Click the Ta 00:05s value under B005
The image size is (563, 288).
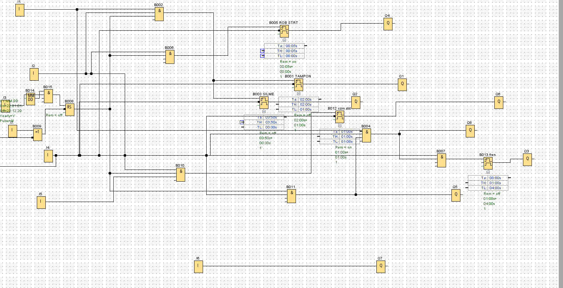(x=291, y=46)
